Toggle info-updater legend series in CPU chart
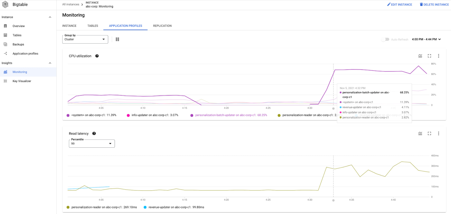Viewport: 451px width, 214px height. (153, 115)
